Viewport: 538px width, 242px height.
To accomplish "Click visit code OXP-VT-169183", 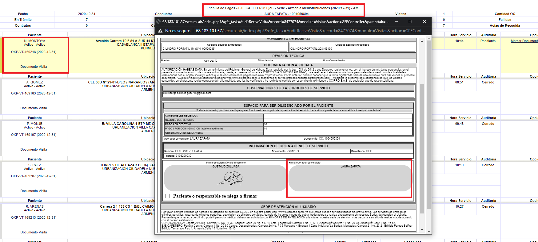I will [34, 93].
